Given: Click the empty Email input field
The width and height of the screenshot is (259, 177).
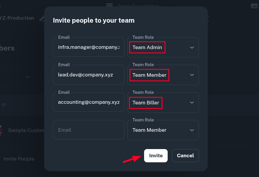Looking at the screenshot, I should tap(89, 130).
